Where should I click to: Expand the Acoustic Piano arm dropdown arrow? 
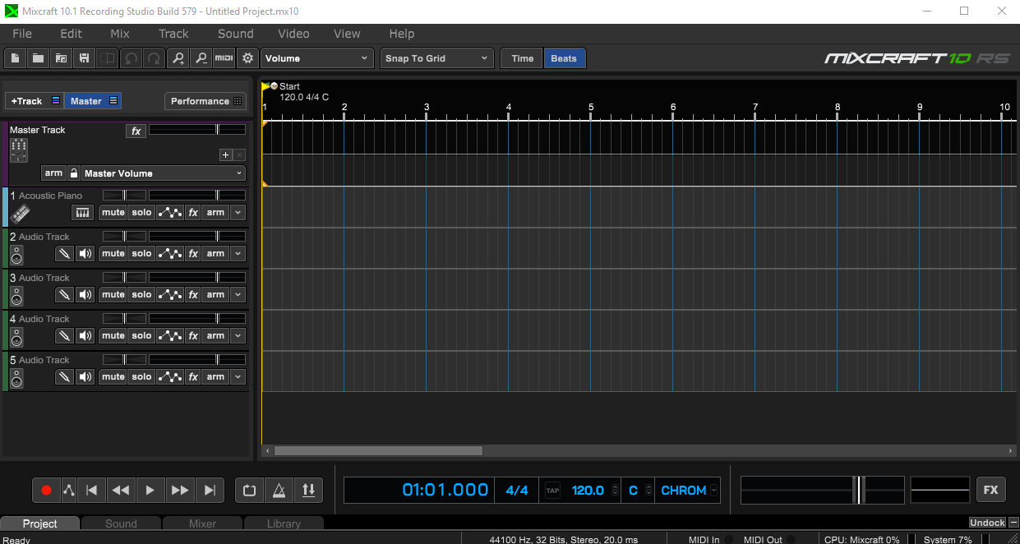coord(238,213)
